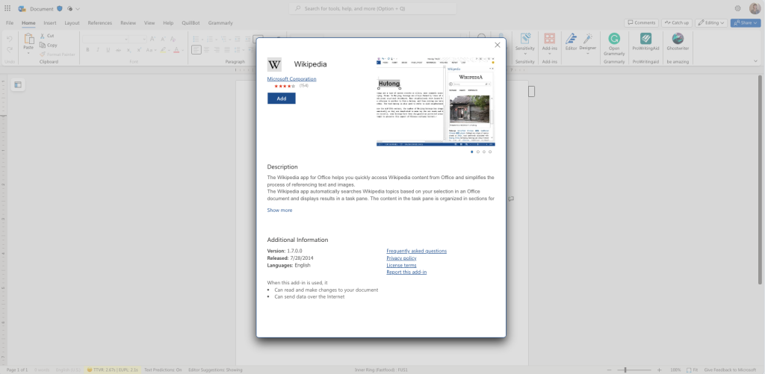
Task: Select the third screenshot carousel dot
Action: tap(484, 152)
